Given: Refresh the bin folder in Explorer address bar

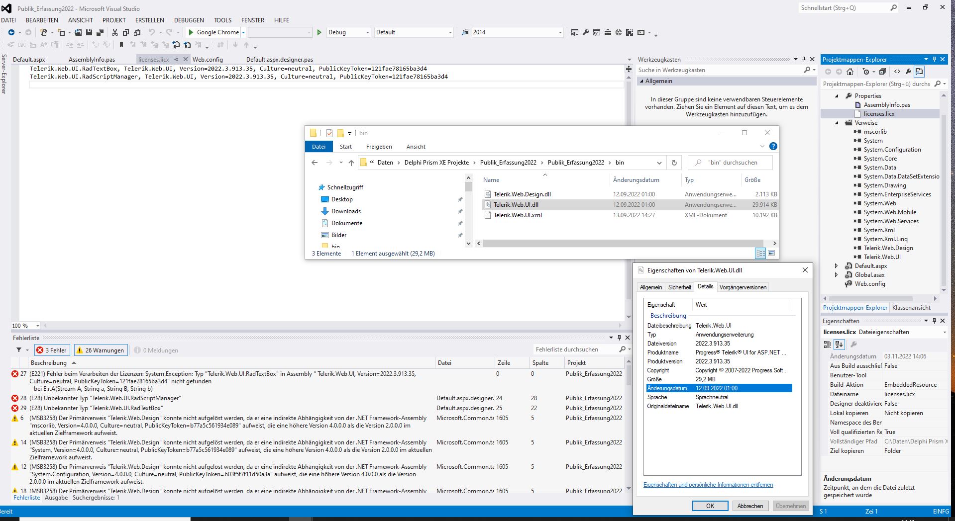Looking at the screenshot, I should pos(674,163).
